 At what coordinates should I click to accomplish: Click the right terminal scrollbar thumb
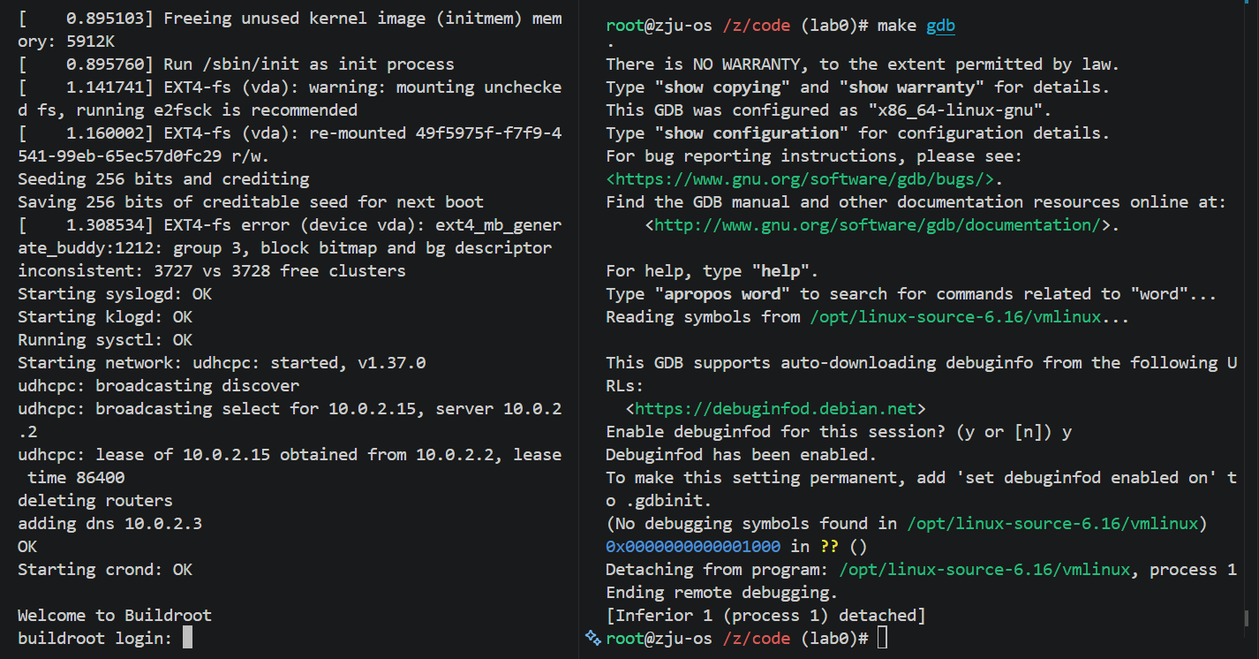tap(1246, 617)
